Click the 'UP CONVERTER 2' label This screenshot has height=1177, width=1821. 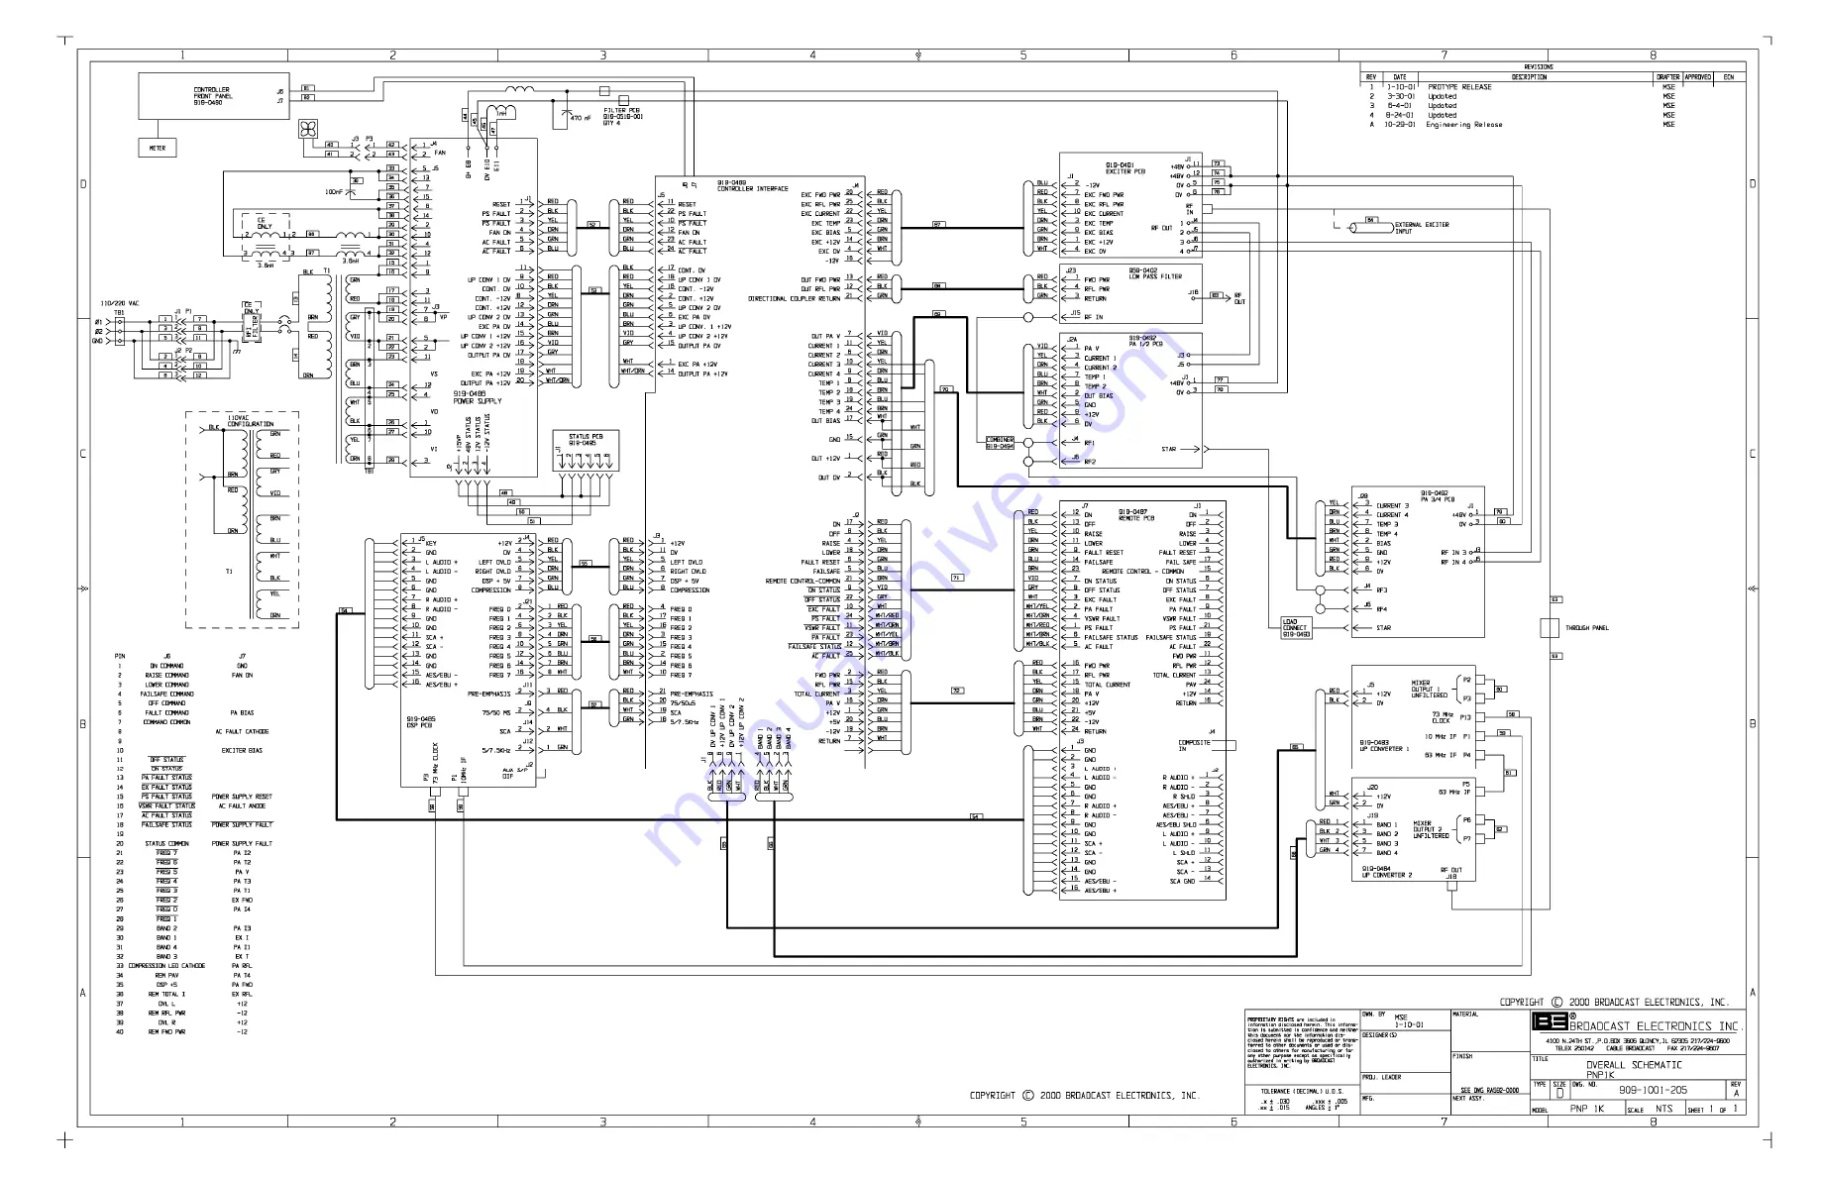tap(1387, 875)
